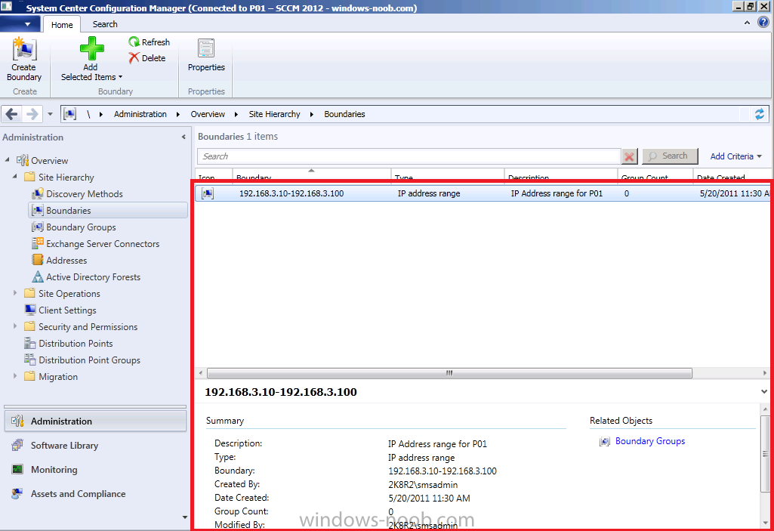
Task: Select Overview in the tree
Action: pyautogui.click(x=49, y=161)
